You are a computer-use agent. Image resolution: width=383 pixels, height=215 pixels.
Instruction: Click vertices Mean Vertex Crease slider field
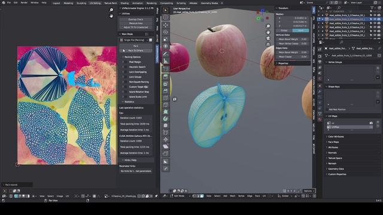tap(293, 44)
